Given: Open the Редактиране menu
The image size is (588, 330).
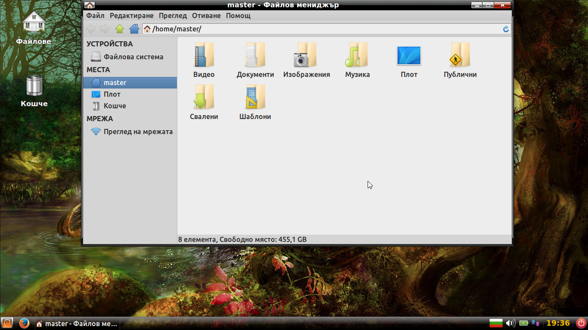Looking at the screenshot, I should coord(132,15).
